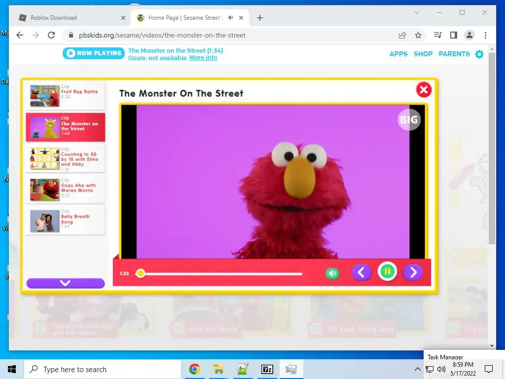Image resolution: width=505 pixels, height=379 pixels.
Task: Open Chrome three-dot menu
Action: click(485, 35)
